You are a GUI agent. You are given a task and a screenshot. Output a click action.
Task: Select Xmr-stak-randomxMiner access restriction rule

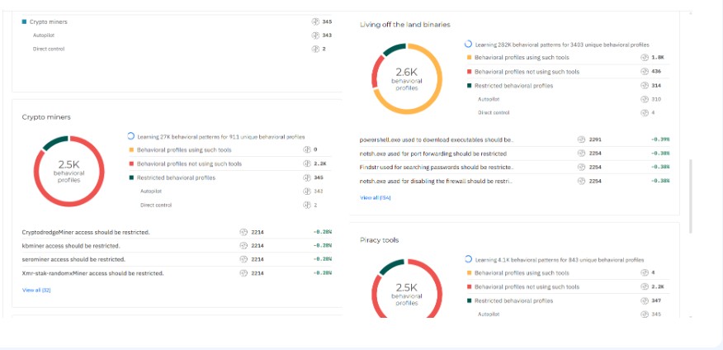coord(177,273)
